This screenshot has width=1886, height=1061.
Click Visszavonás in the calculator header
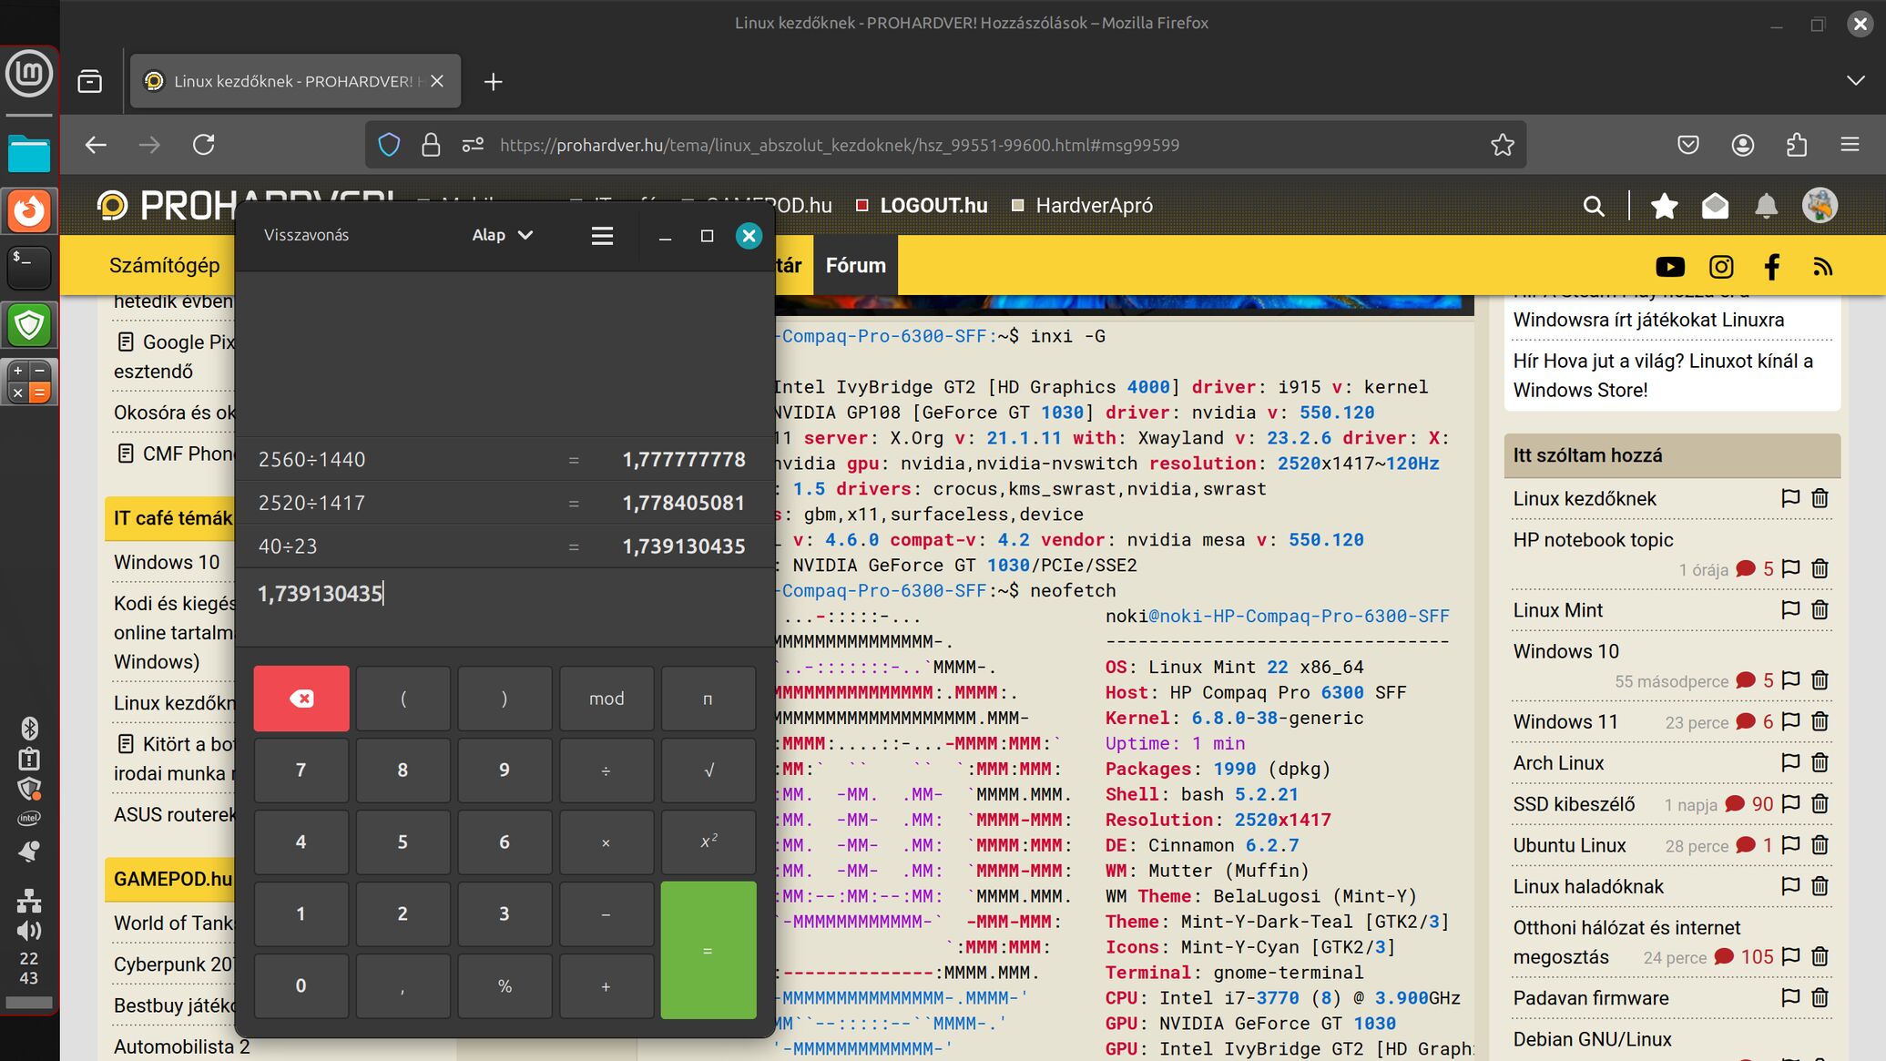point(306,235)
